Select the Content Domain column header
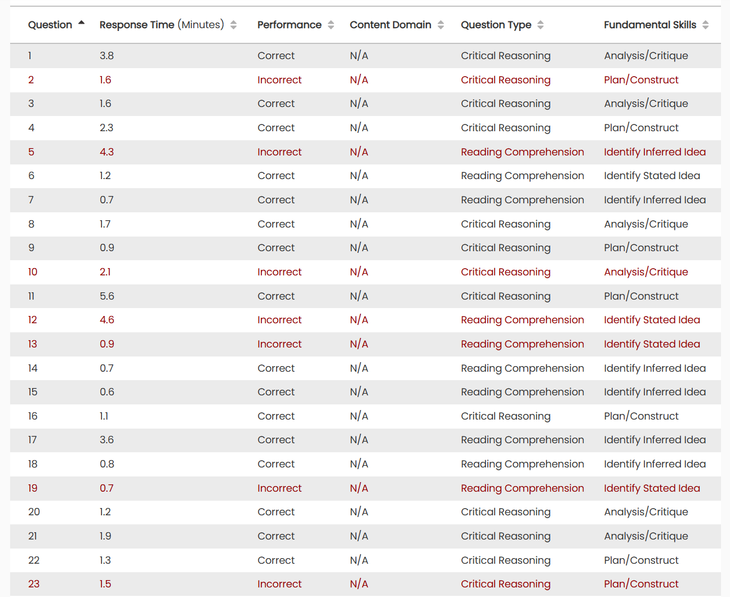This screenshot has height=597, width=730. point(390,25)
